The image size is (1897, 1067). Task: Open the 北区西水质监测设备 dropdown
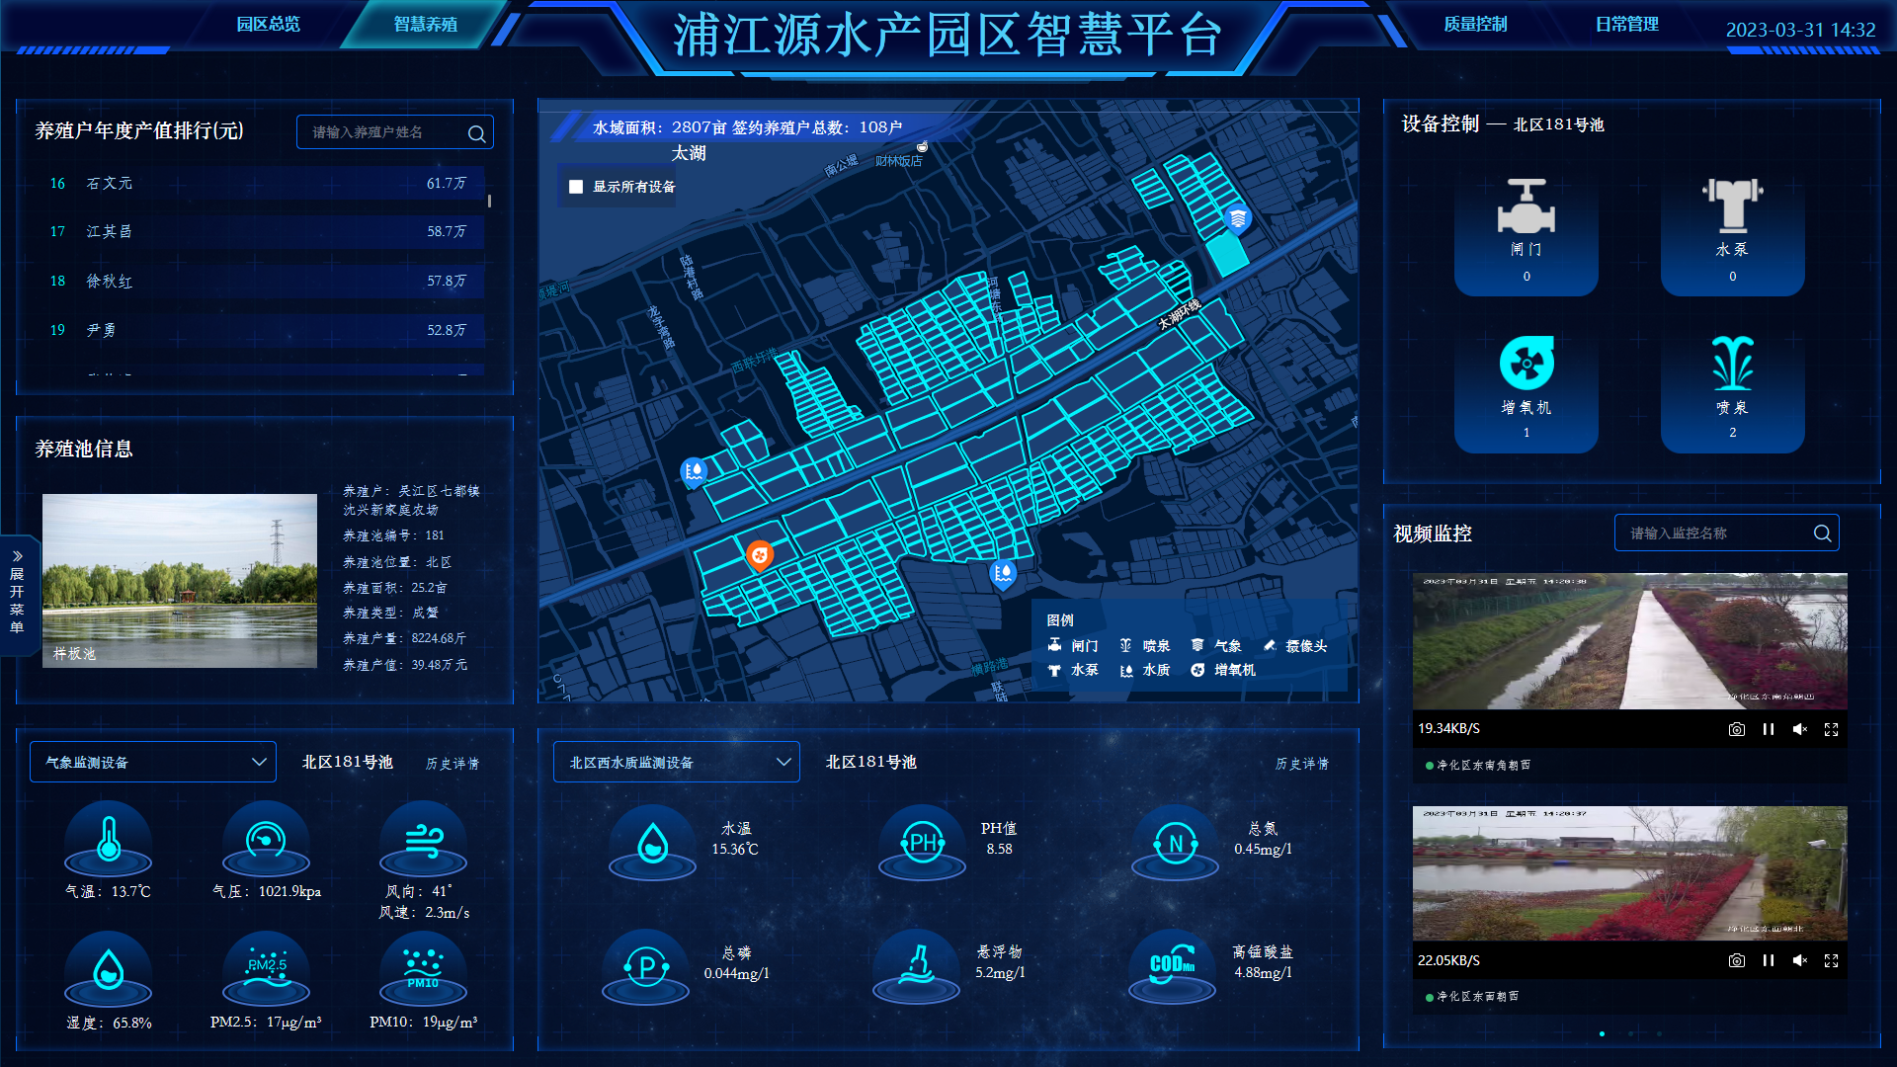[677, 762]
